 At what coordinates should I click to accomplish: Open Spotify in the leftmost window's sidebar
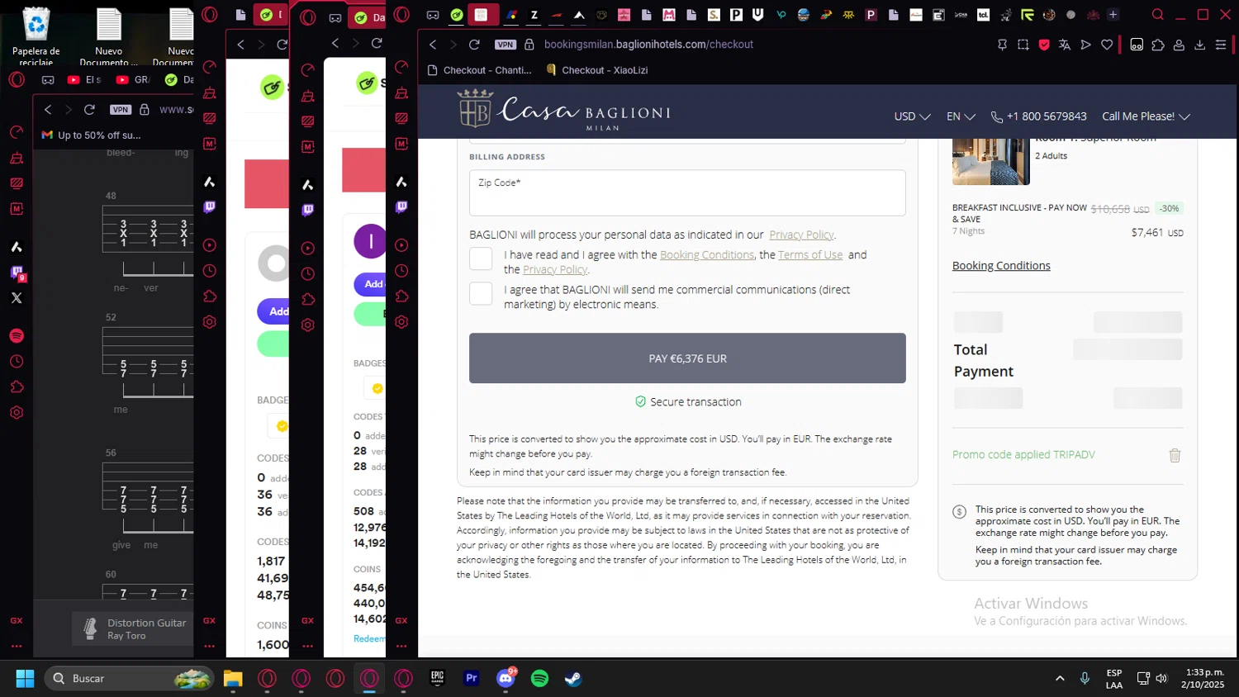(x=17, y=336)
